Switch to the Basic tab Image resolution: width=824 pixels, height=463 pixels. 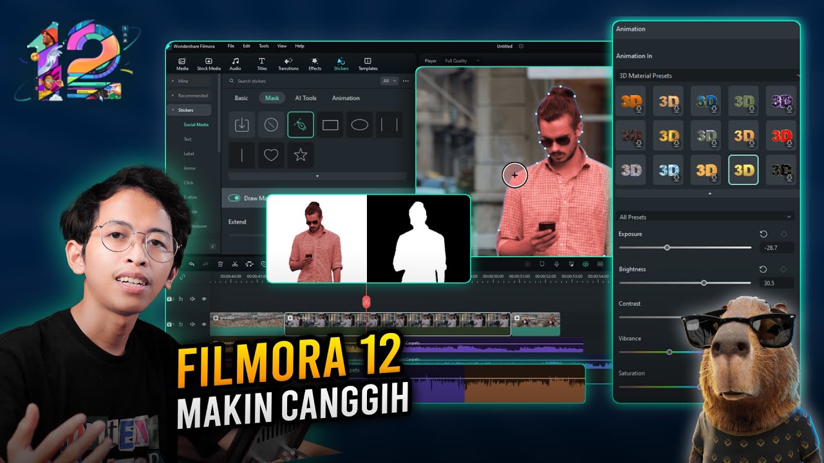pyautogui.click(x=241, y=98)
